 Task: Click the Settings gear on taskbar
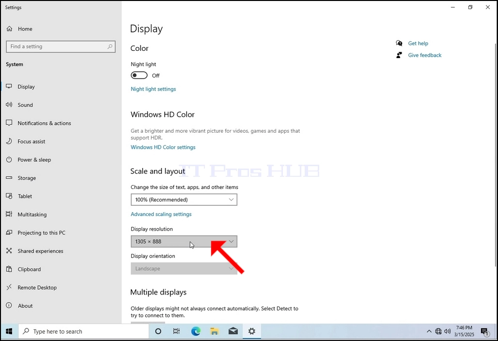(x=251, y=331)
